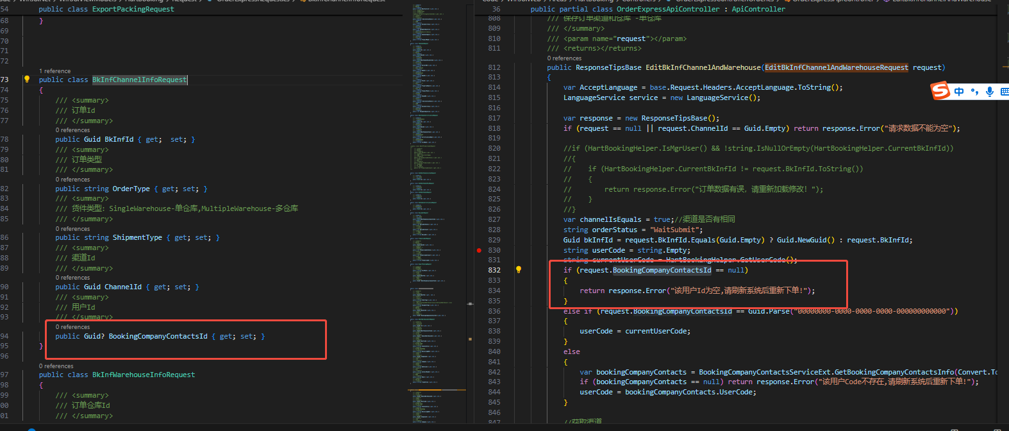Click the Sogou punctuation mode icon
This screenshot has height=431, width=1009.
(x=974, y=92)
